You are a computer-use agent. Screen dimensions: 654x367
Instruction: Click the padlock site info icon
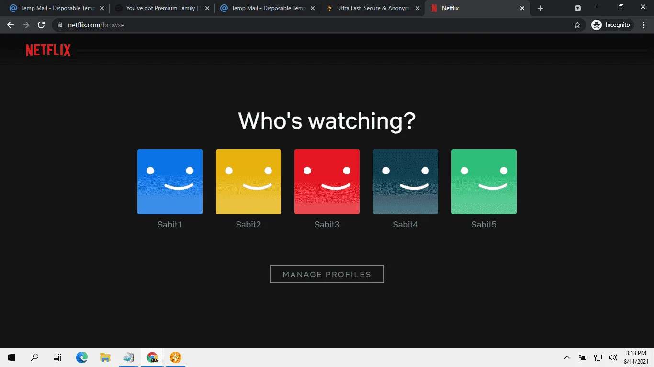(x=60, y=25)
